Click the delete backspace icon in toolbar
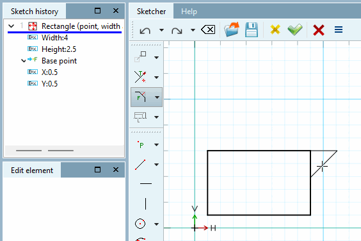Screen dimensions: 361x241 (208, 29)
